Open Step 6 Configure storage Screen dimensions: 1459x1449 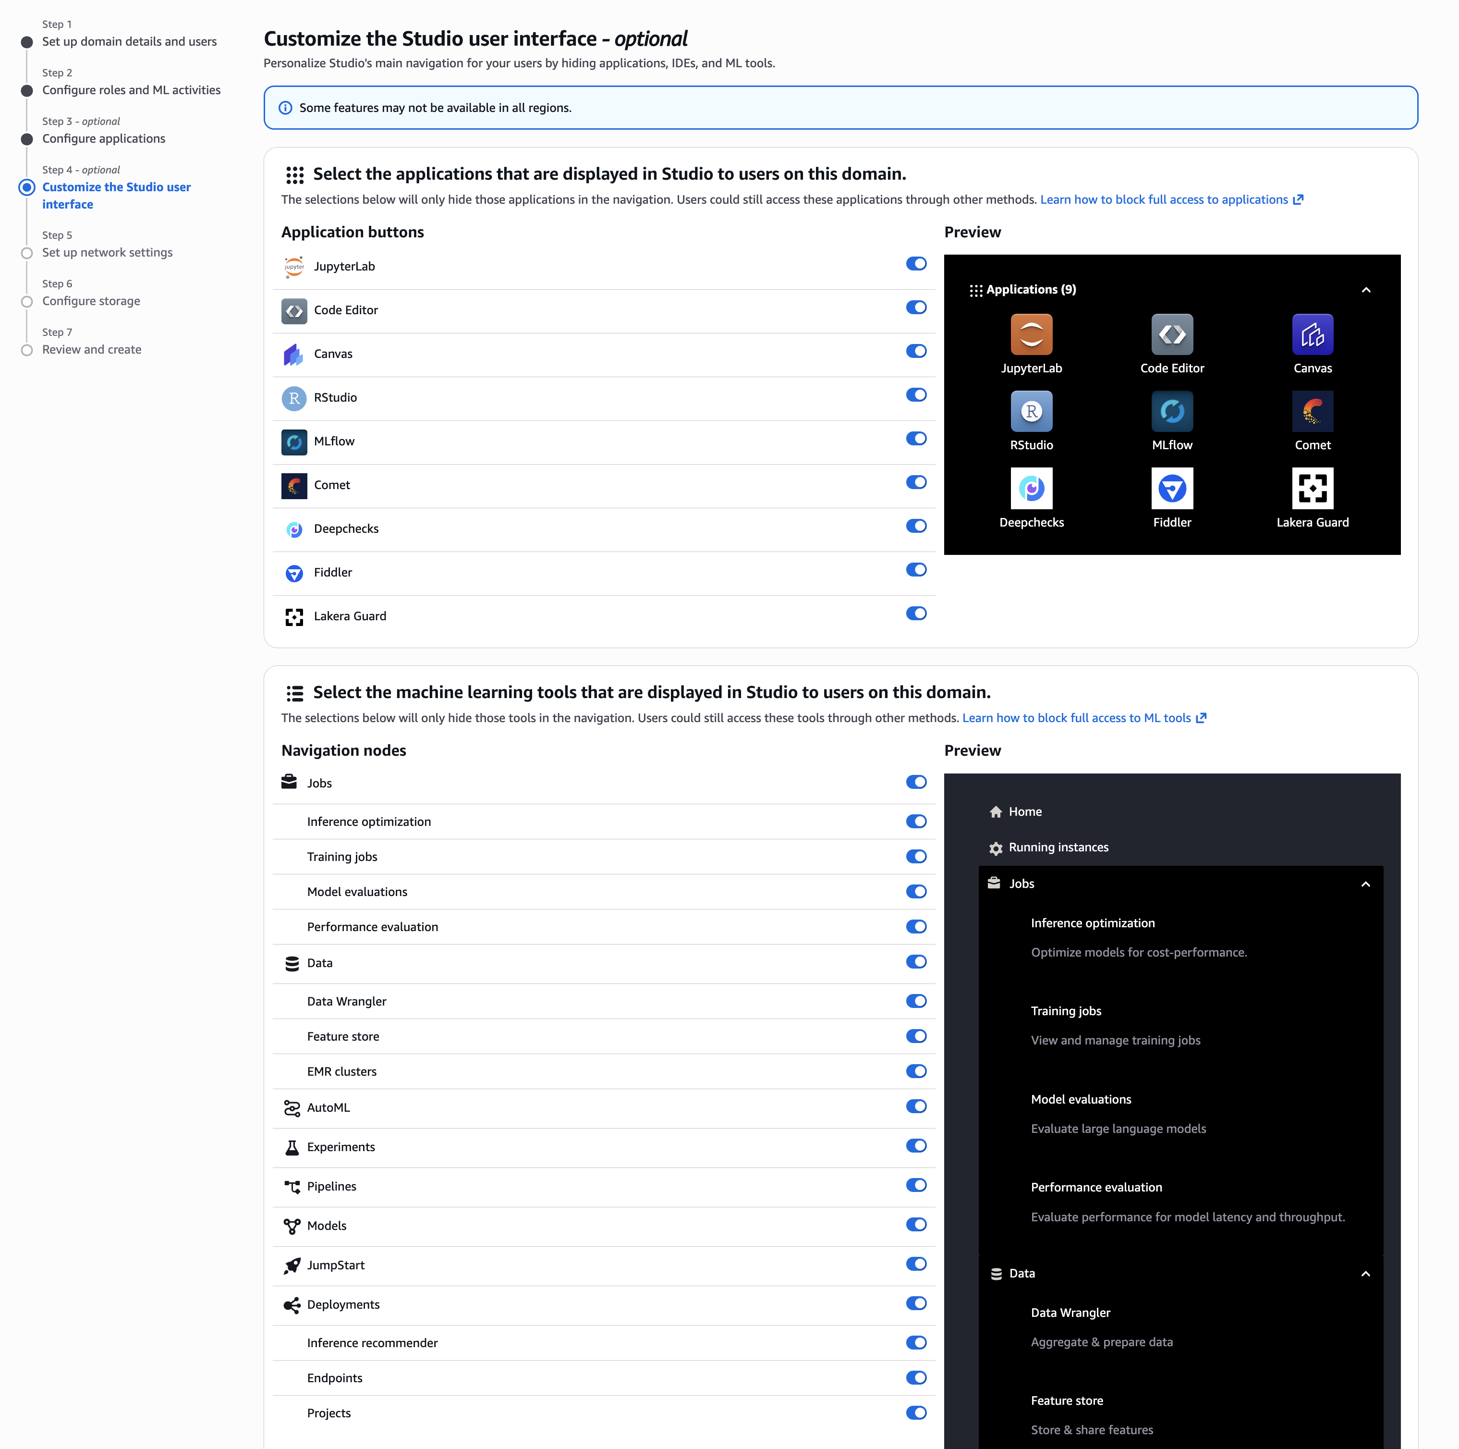(x=91, y=301)
